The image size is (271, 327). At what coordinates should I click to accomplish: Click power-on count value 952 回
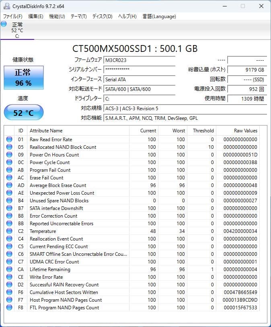click(247, 89)
